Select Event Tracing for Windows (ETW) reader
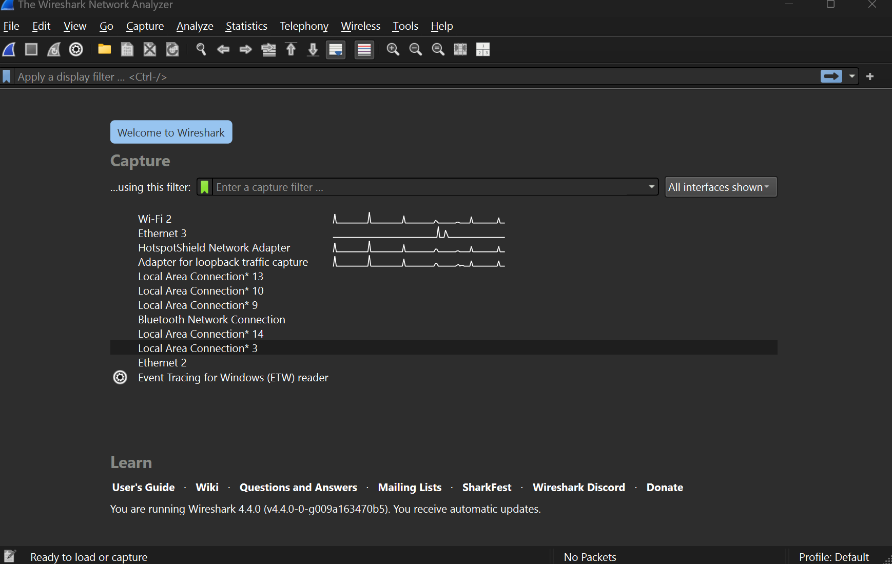Image resolution: width=892 pixels, height=564 pixels. [444, 378]
